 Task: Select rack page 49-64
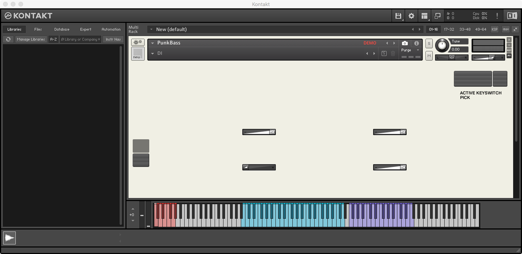tap(481, 29)
